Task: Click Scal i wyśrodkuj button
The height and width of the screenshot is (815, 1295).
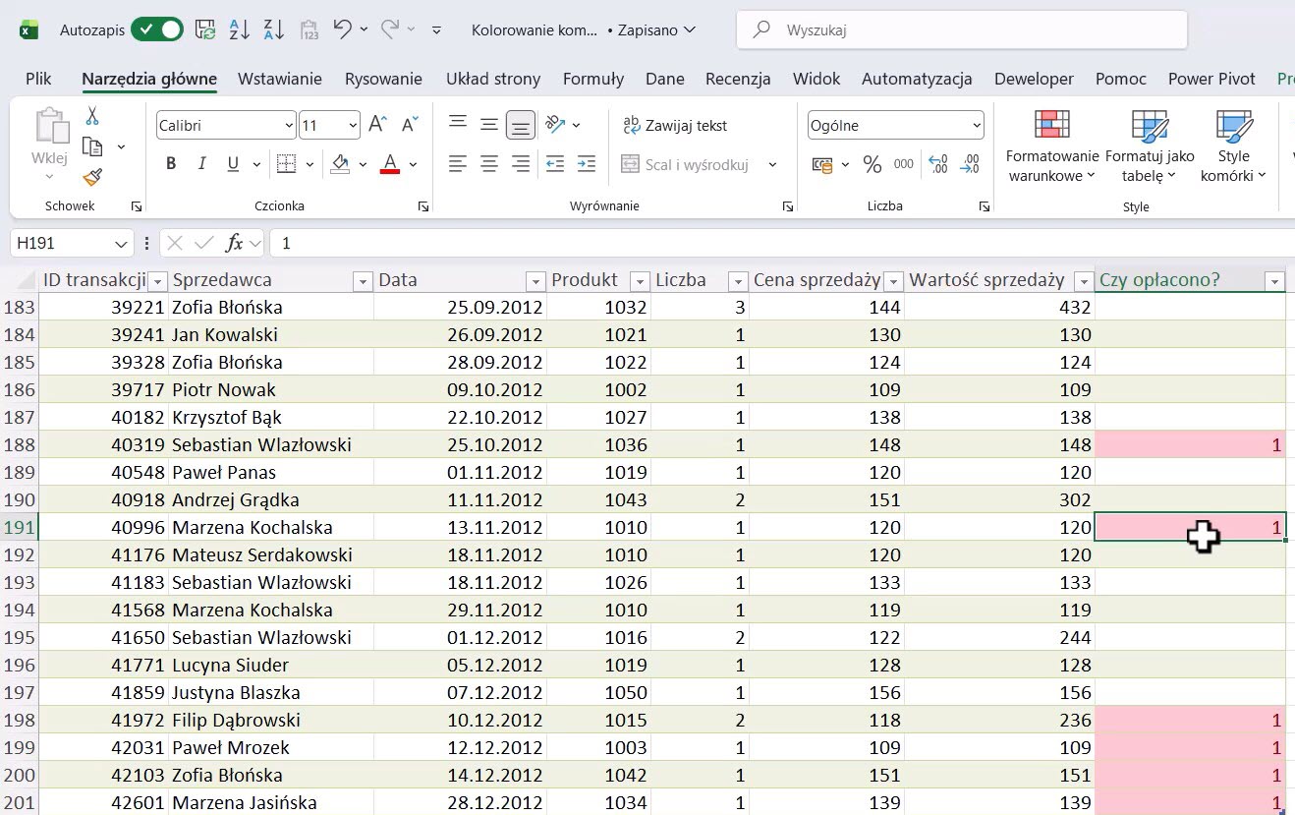Action: 687,164
